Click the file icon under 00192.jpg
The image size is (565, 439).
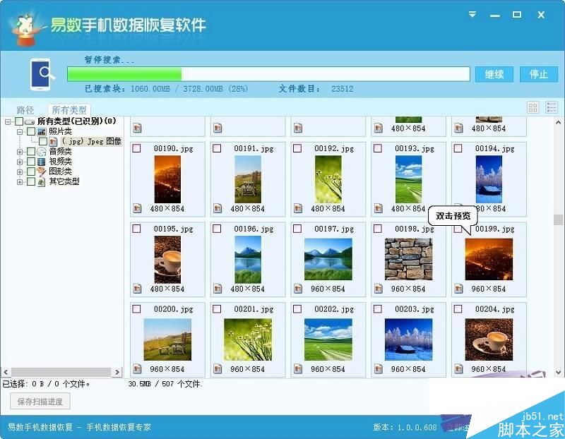298,208
